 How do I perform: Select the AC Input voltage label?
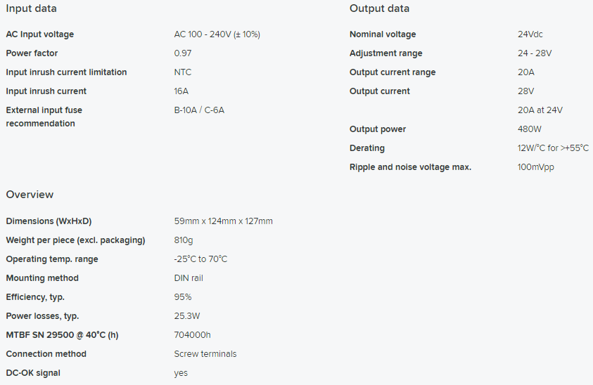coord(39,34)
